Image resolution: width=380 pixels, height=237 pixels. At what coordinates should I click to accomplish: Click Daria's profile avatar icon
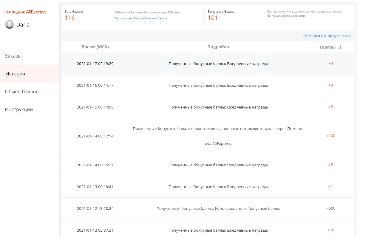click(10, 24)
